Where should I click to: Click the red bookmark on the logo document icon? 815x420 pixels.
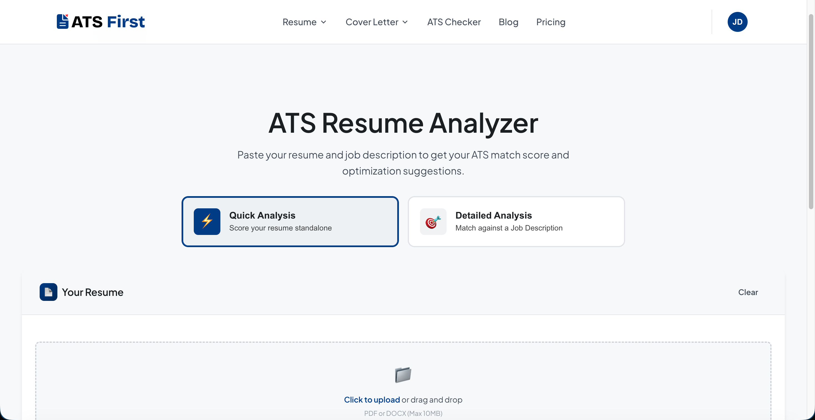click(67, 16)
